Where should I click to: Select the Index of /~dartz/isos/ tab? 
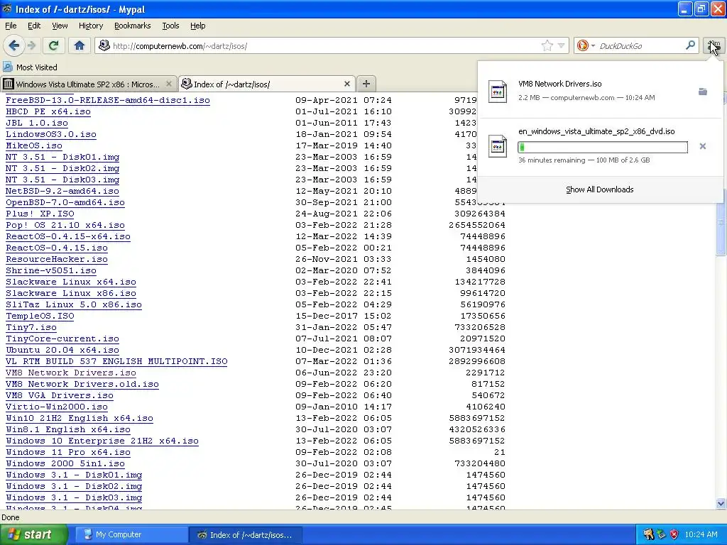pos(267,84)
